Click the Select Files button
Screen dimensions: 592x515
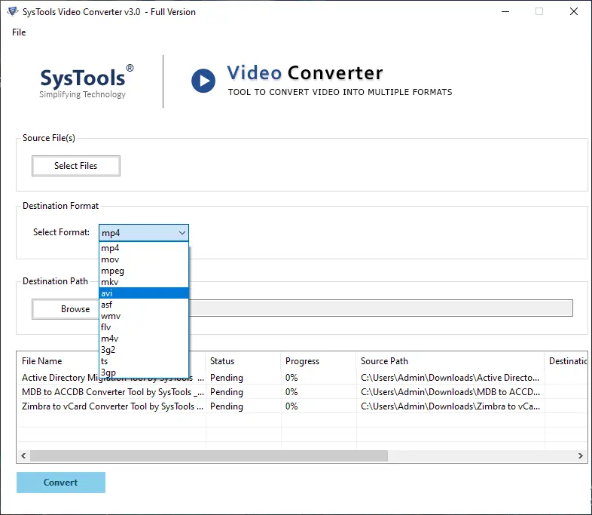(x=75, y=166)
